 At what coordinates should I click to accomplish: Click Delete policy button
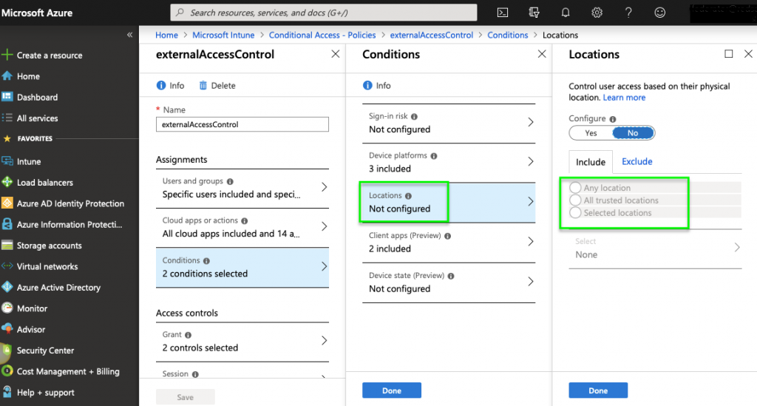(217, 86)
